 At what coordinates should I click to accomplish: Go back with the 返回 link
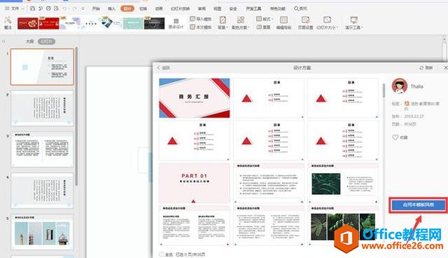tap(163, 68)
